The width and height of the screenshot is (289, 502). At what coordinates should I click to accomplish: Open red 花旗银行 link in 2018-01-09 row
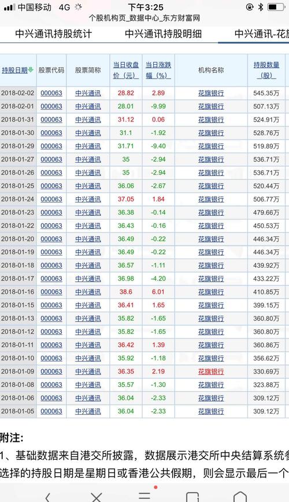pyautogui.click(x=211, y=371)
